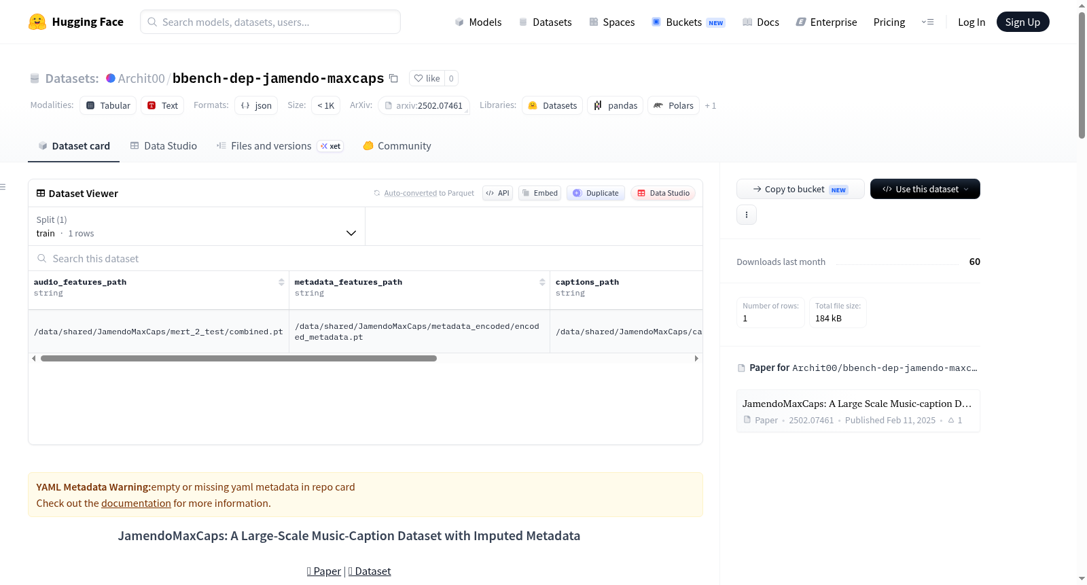Select the json format tag
This screenshot has width=1087, height=585.
256,105
